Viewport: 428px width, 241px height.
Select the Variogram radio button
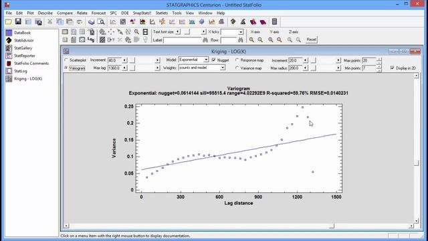tap(66, 68)
